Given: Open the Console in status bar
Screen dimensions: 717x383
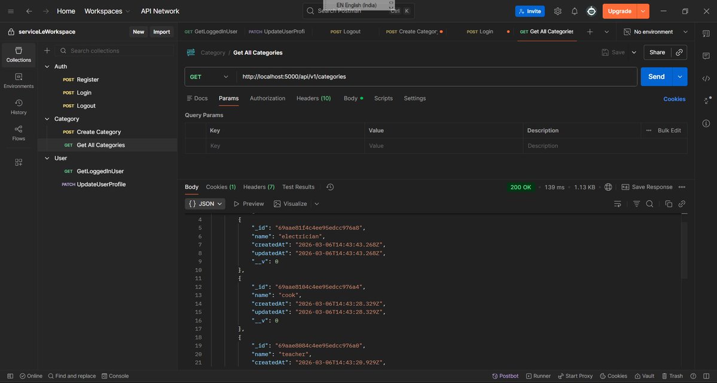Looking at the screenshot, I should (115, 376).
